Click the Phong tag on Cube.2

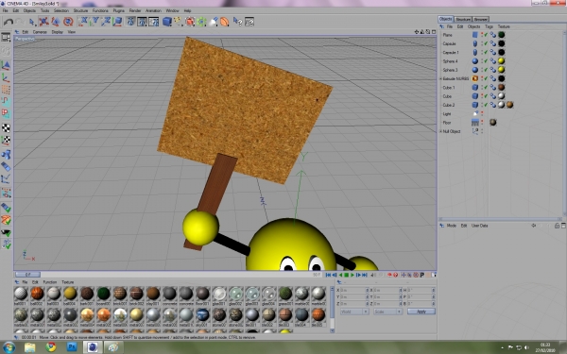pyautogui.click(x=493, y=105)
